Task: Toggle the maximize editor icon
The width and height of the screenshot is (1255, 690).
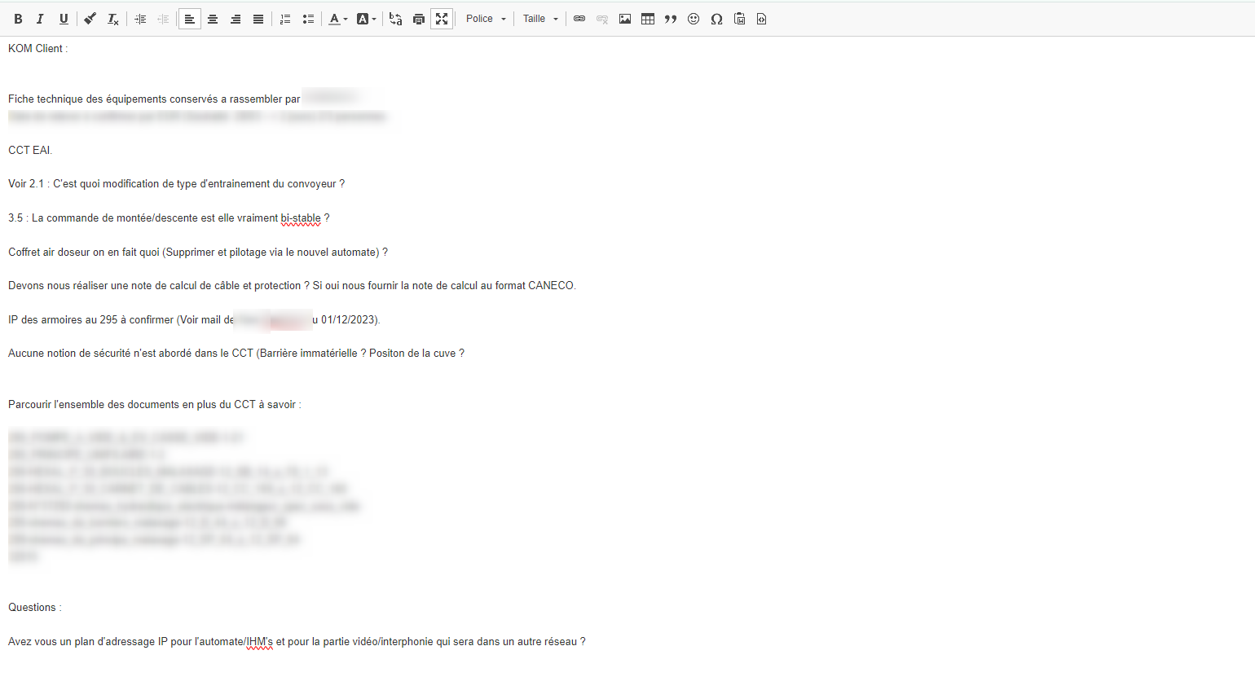Action: 442,19
